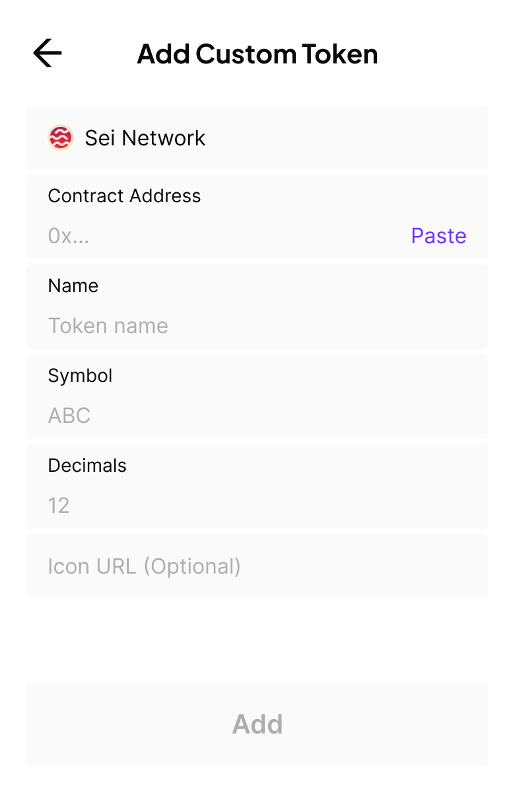Focus the '0x...' contract address input
The image size is (515, 793).
pos(198,236)
